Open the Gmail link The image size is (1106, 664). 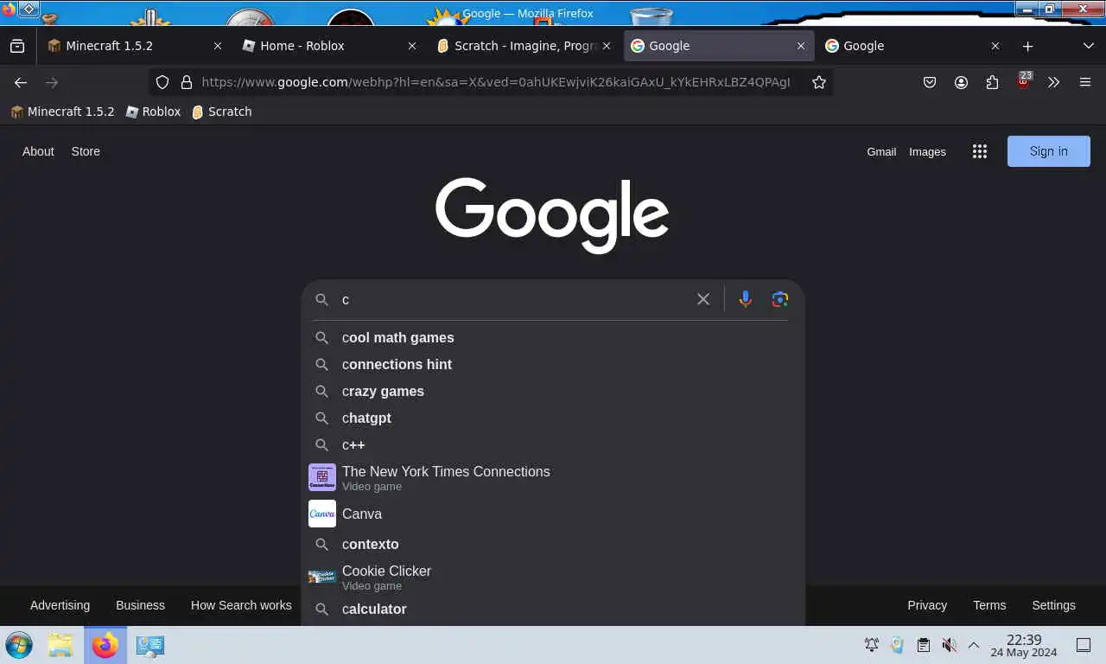click(x=881, y=151)
